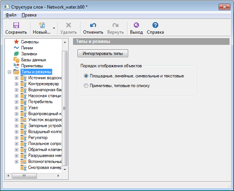The height and width of the screenshot is (191, 234).
Task: Click the tree scroll up arrow
Action: click(65, 42)
